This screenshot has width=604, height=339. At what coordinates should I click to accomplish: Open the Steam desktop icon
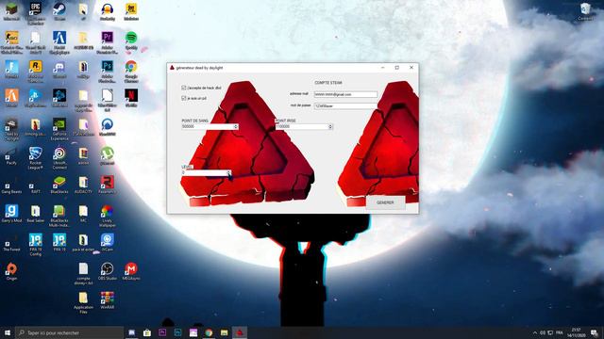(x=59, y=11)
